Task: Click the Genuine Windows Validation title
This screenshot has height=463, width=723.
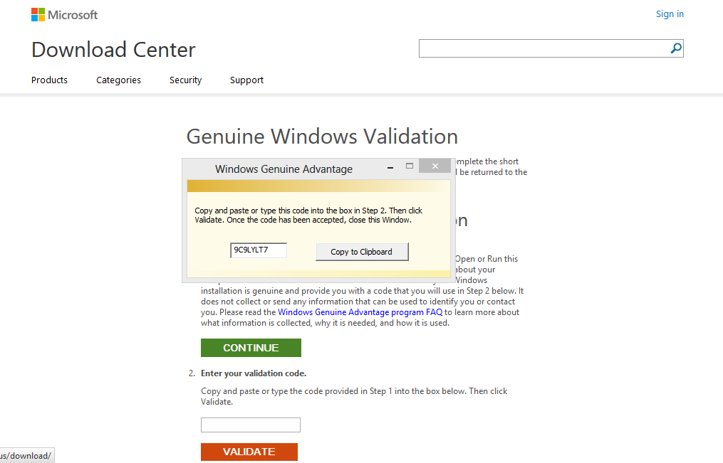Action: pos(321,137)
